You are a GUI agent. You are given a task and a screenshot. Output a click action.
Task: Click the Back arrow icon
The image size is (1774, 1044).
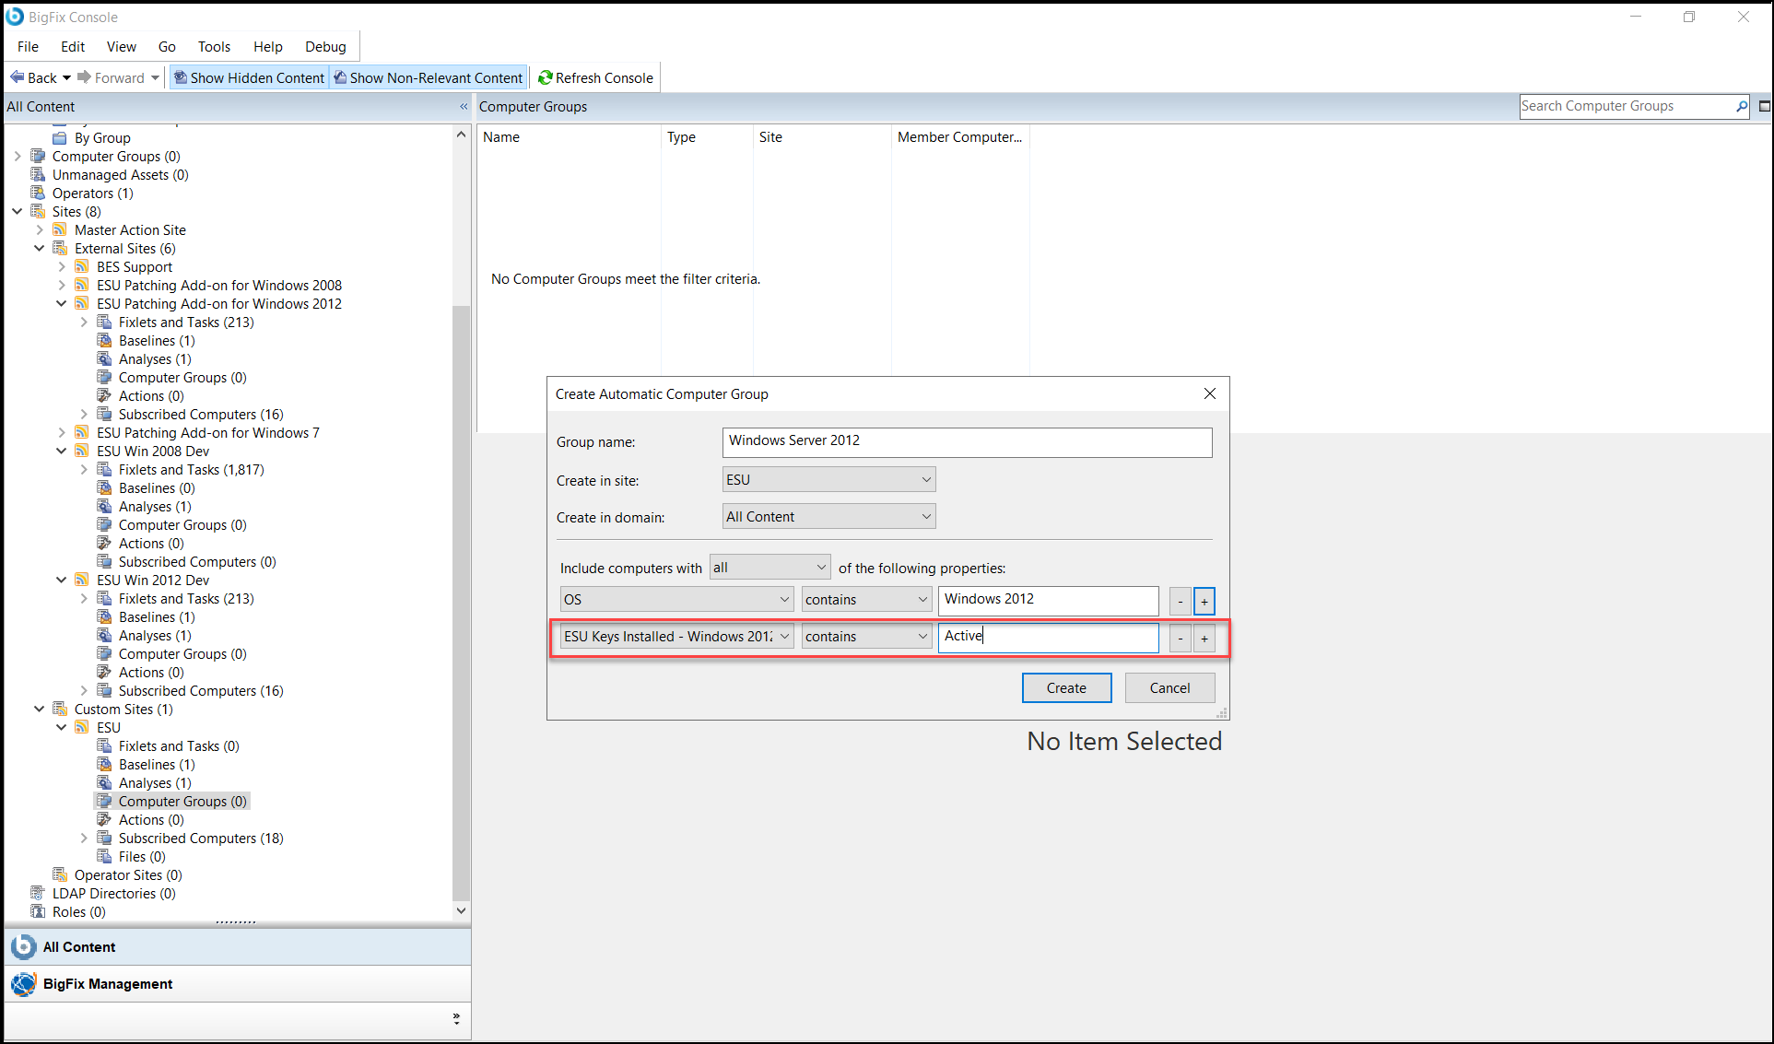(x=18, y=78)
